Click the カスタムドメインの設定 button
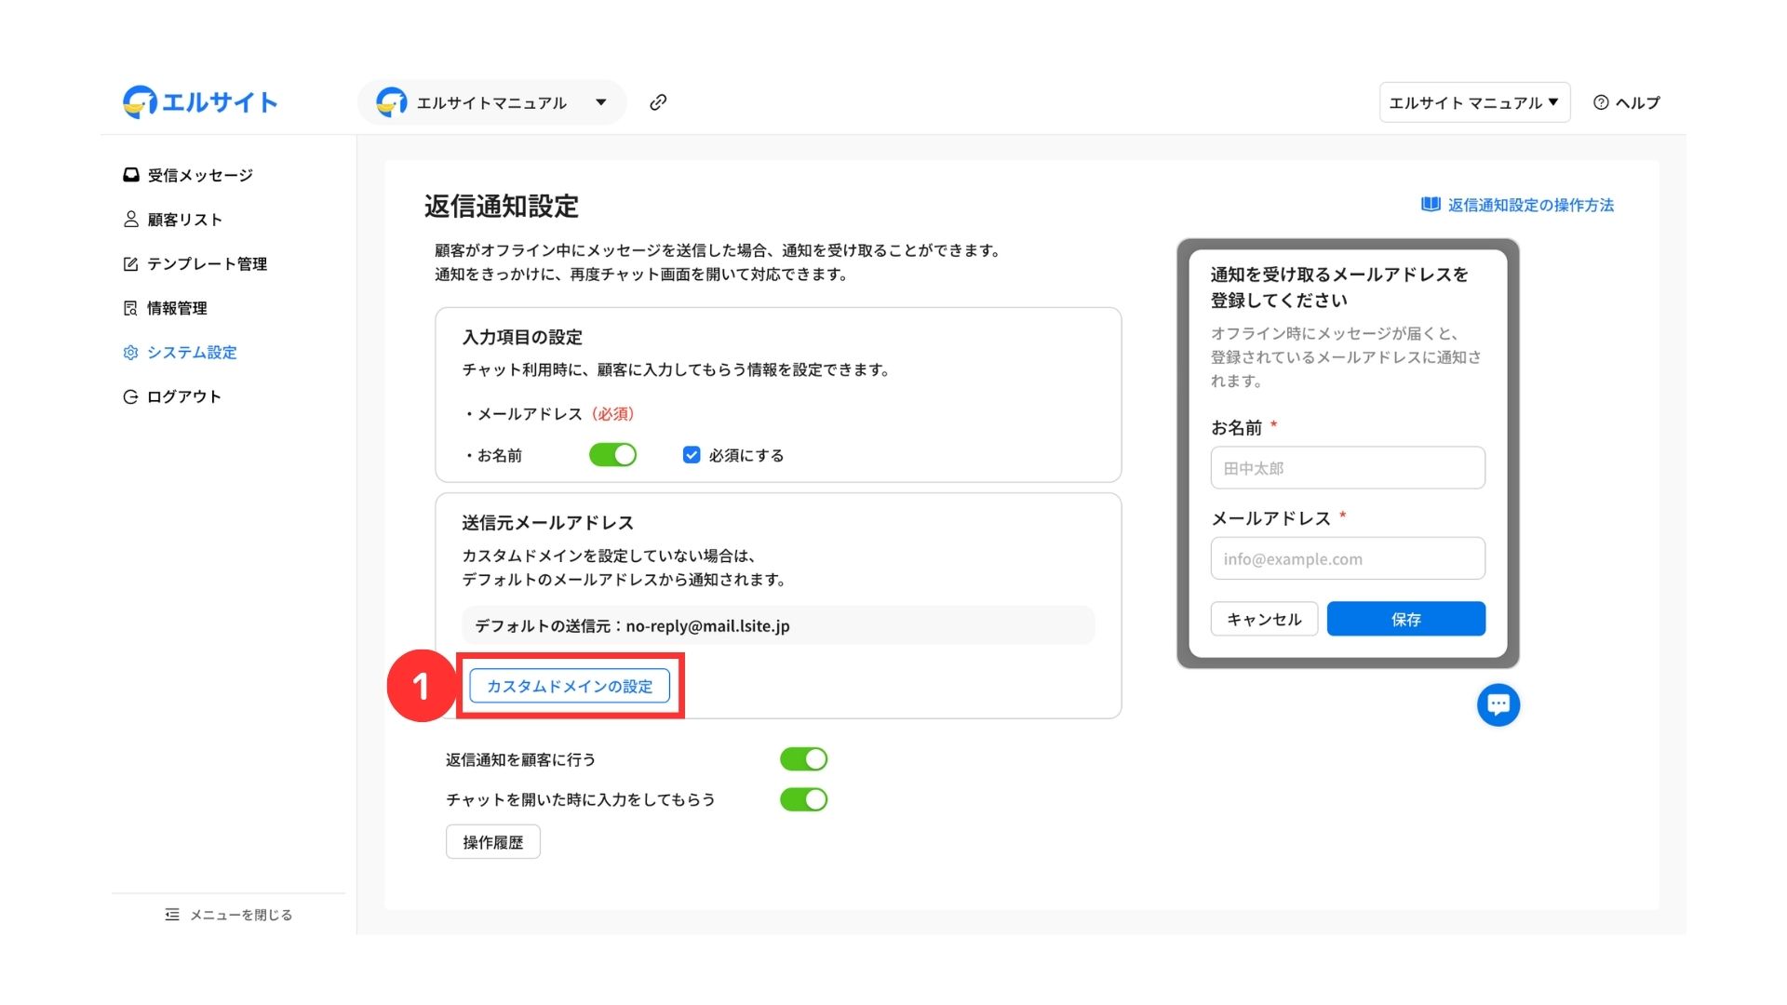 (x=570, y=686)
